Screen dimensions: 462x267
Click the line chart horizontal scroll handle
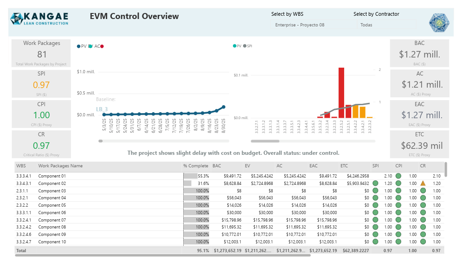click(x=101, y=141)
